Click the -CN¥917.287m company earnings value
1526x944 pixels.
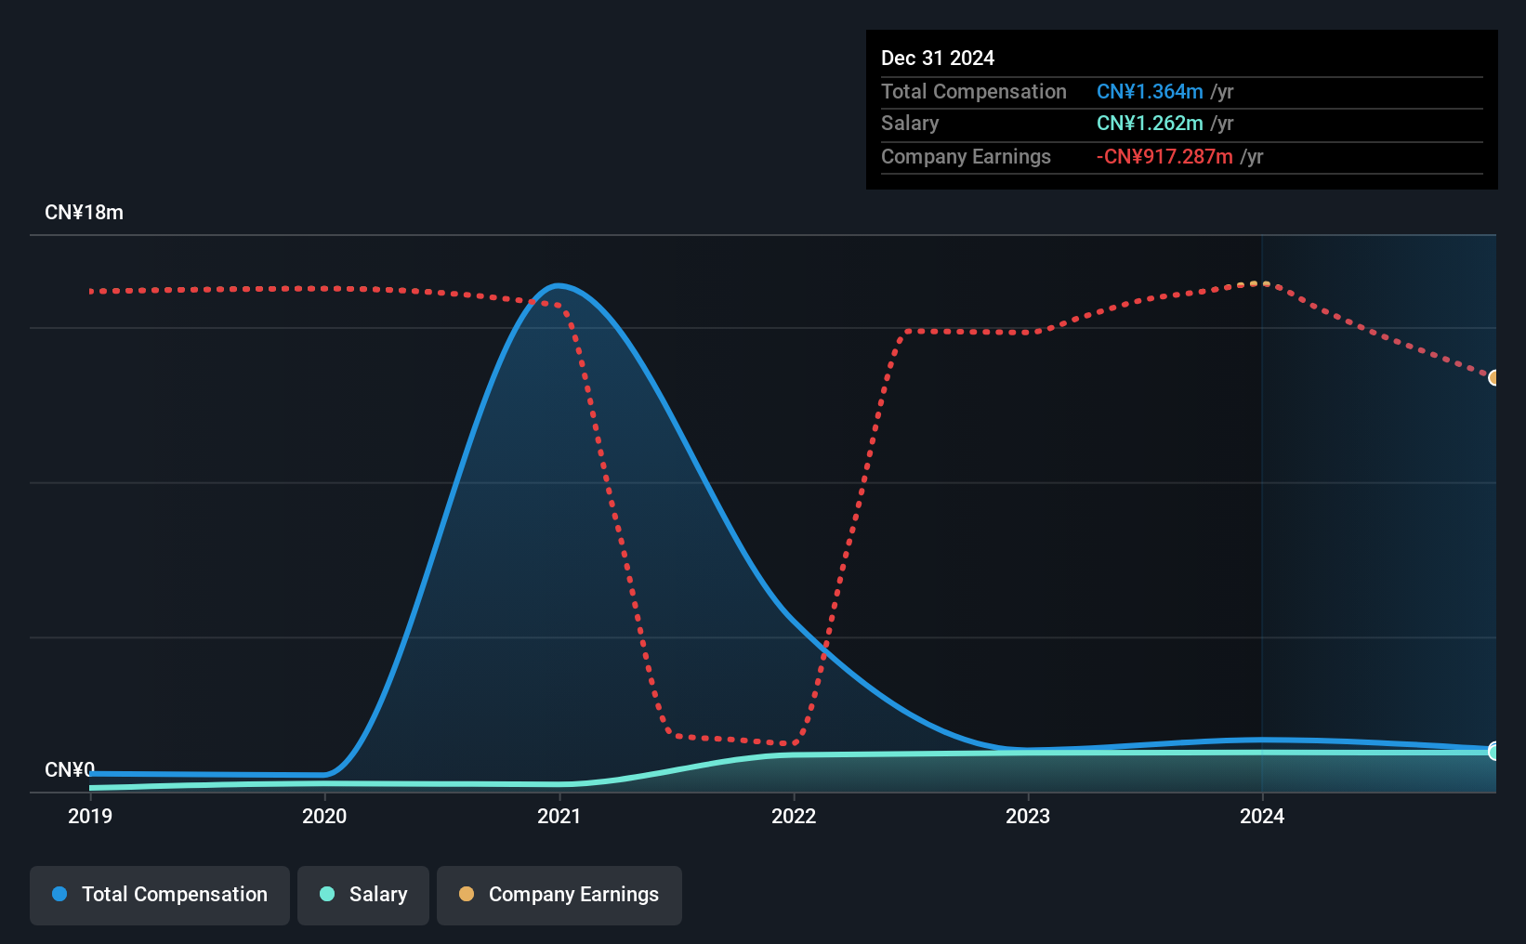tap(1164, 157)
